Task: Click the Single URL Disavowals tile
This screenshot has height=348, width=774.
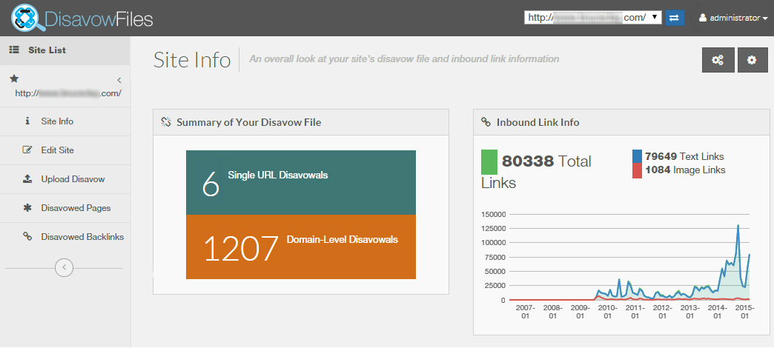Action: click(x=300, y=182)
